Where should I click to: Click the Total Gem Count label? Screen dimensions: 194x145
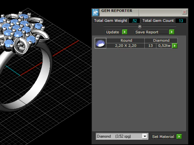click(x=158, y=21)
